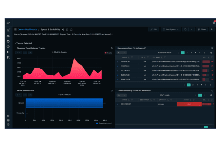Bookmark the current dashboard

point(67,29)
